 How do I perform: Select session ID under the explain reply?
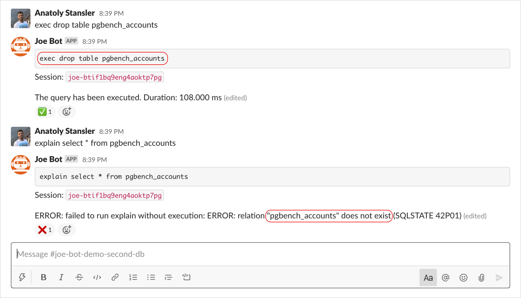[x=115, y=196]
